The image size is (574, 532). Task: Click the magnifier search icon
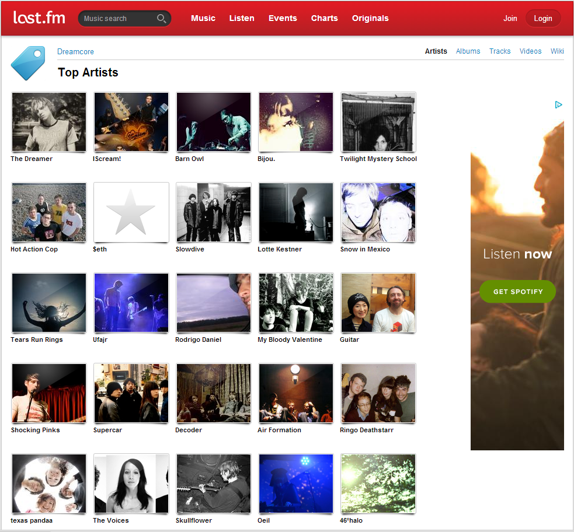pyautogui.click(x=161, y=18)
